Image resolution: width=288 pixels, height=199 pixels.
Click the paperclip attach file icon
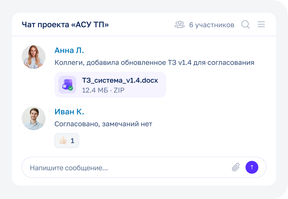coord(236,167)
